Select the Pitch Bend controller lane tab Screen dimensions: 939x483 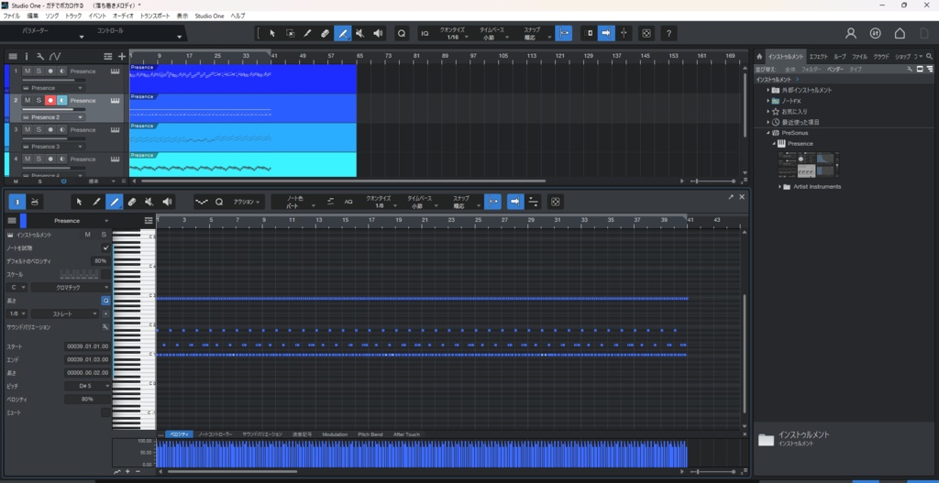(370, 434)
